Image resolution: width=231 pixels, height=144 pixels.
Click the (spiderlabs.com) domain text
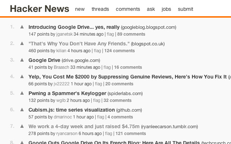(125, 94)
